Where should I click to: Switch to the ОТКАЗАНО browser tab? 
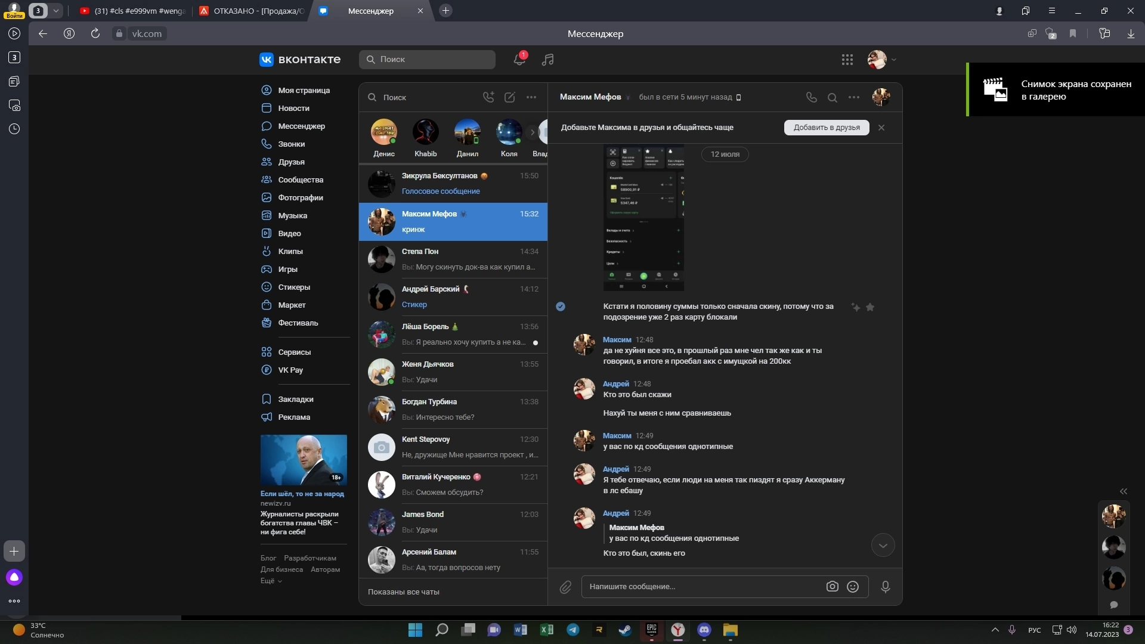point(253,11)
